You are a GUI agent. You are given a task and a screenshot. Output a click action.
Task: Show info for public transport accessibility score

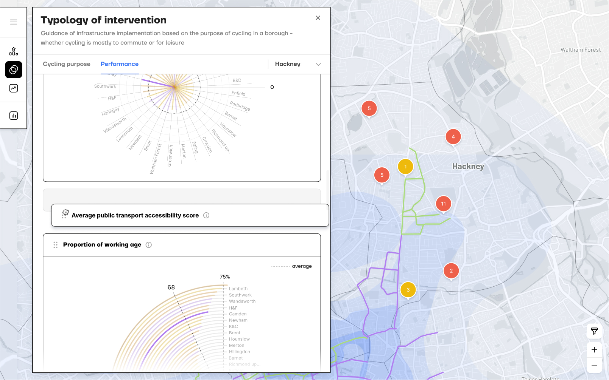click(206, 215)
